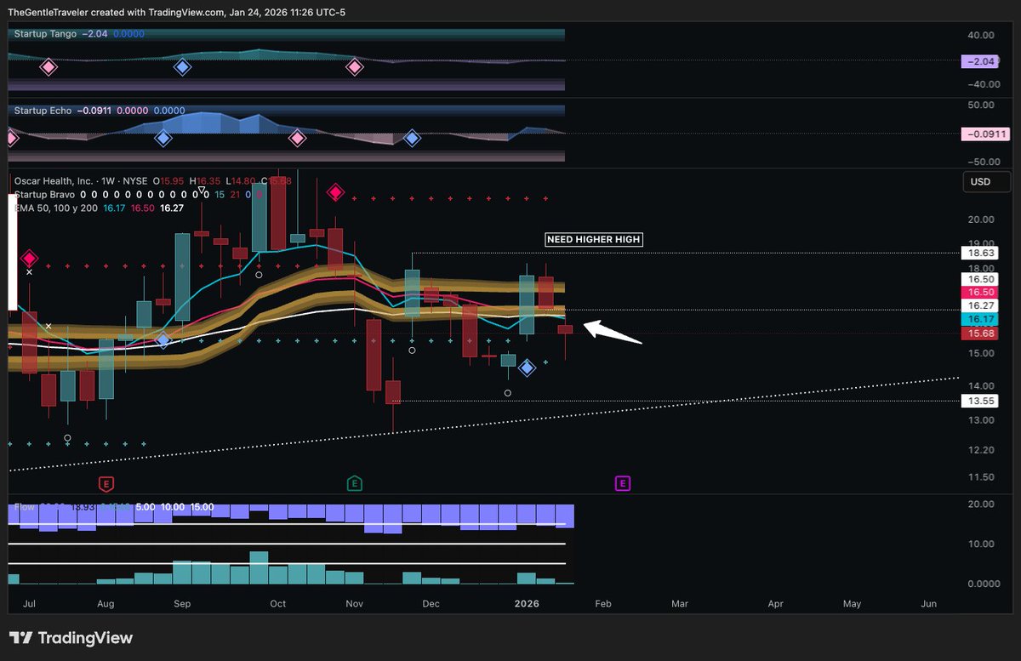Viewport: 1021px width, 661px height.
Task: Click the first blue diamond in Startup Echo pane
Action: 163,138
